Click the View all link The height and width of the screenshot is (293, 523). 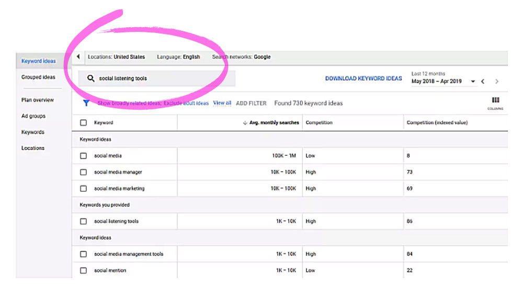pyautogui.click(x=222, y=103)
